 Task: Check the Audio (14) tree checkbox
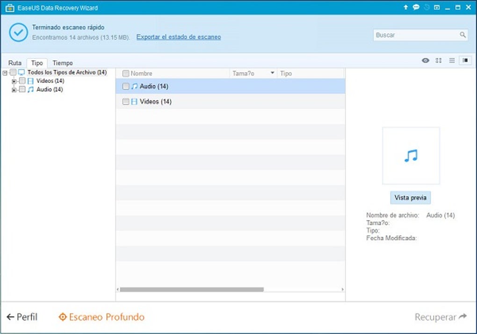tap(22, 89)
